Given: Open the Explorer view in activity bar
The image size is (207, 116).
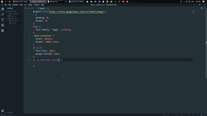Looking at the screenshot, I should (3, 9).
